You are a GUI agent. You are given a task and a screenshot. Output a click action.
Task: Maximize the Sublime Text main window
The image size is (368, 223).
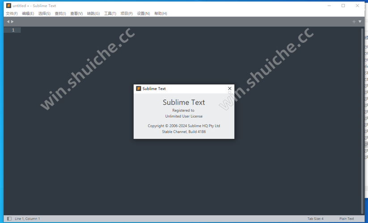(x=343, y=6)
